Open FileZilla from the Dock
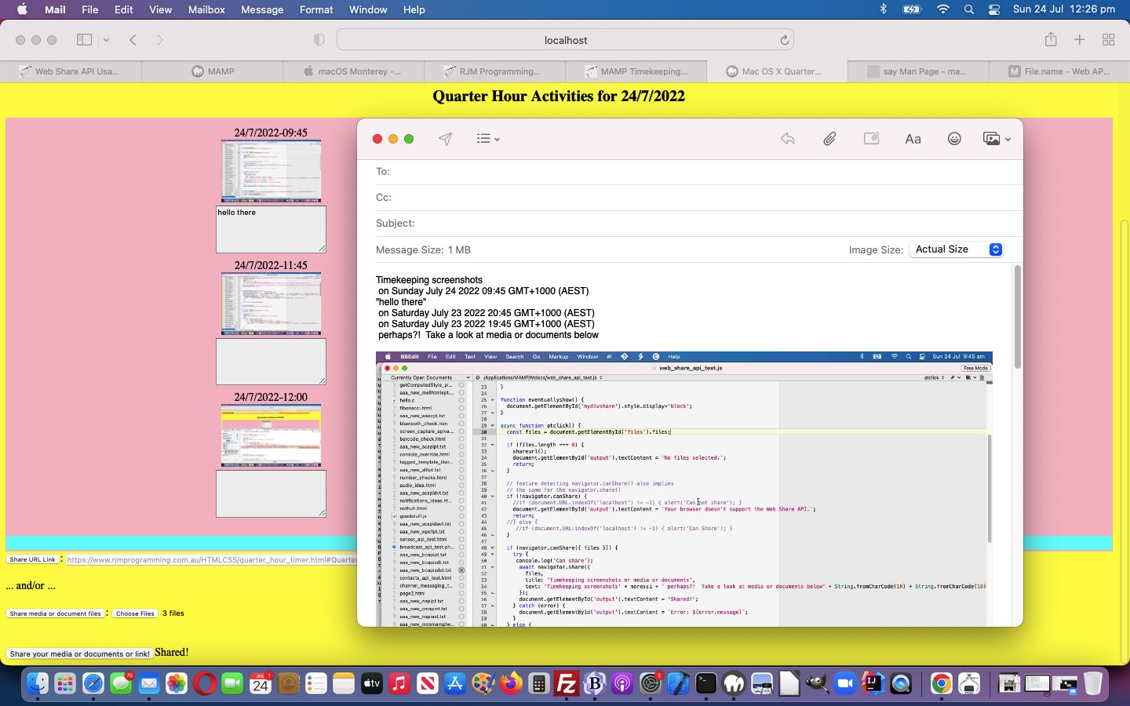This screenshot has height=706, width=1130. pyautogui.click(x=566, y=684)
